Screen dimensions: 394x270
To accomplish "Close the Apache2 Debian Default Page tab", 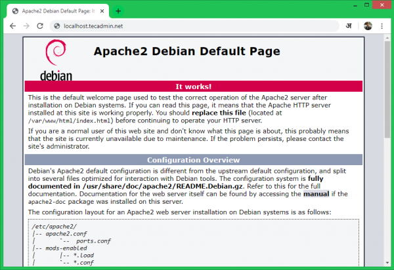I will coord(102,11).
